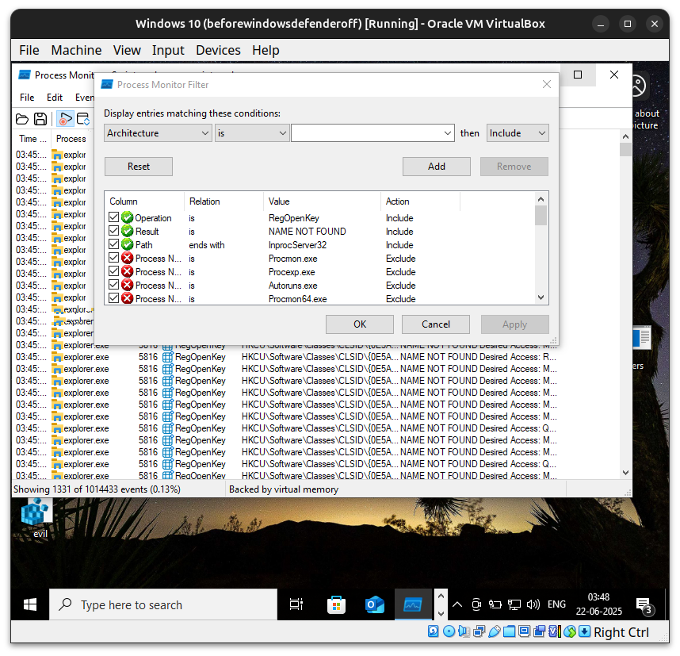This screenshot has height=656, width=680.
Task: Click the ENG language indicator
Action: 556,604
